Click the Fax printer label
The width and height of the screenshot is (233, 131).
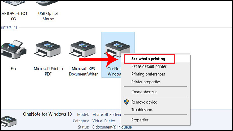point(13,69)
